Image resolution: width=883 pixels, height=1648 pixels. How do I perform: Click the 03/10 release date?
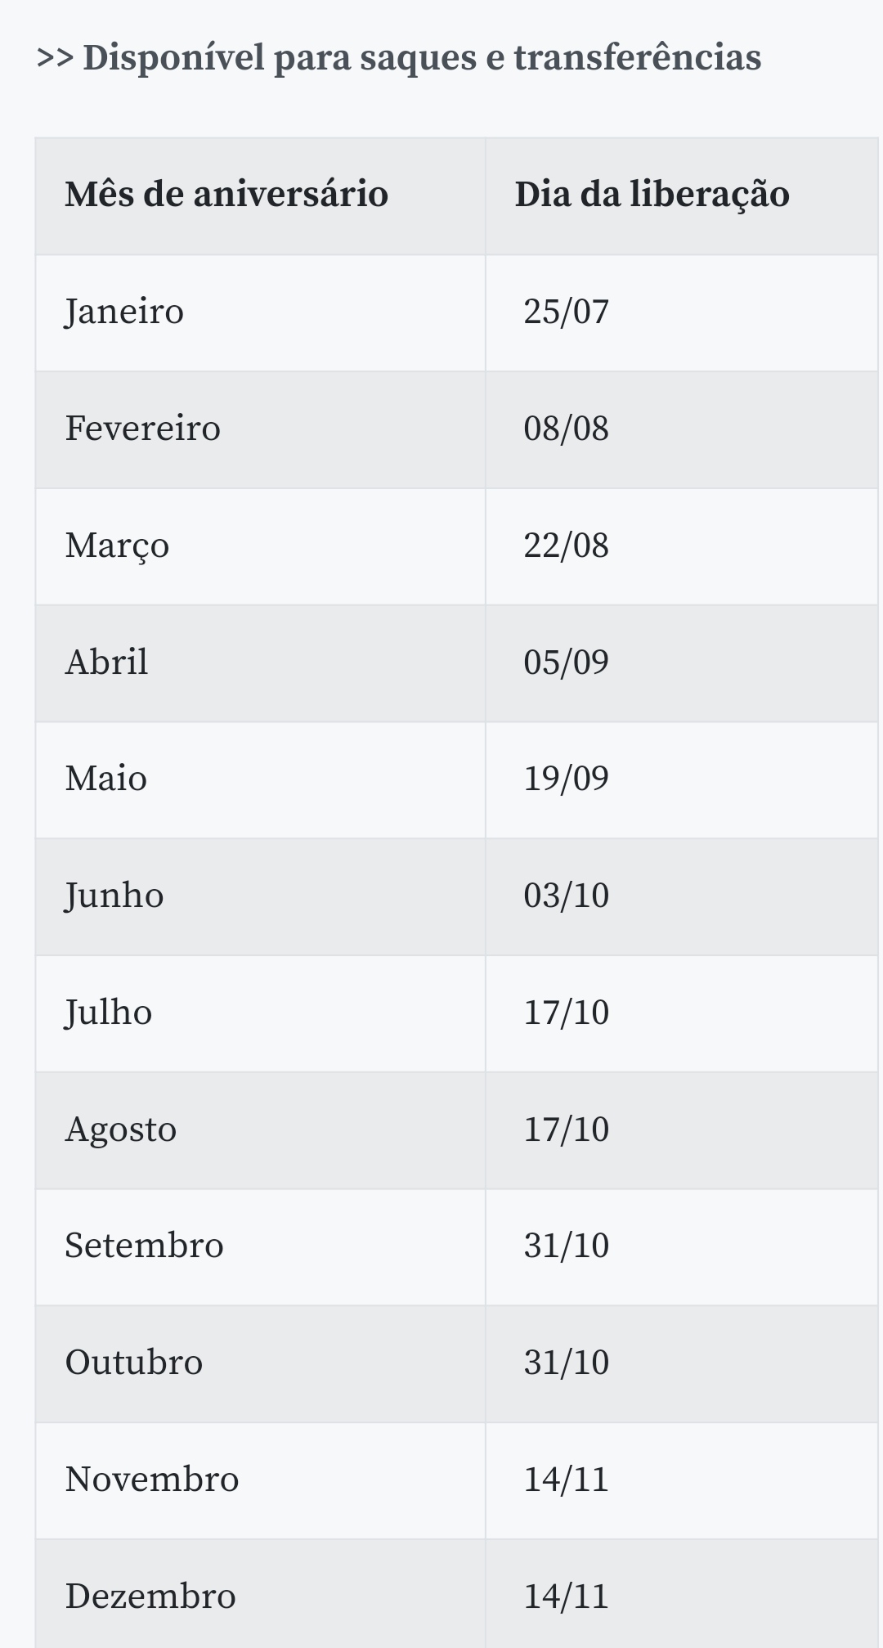coord(566,896)
